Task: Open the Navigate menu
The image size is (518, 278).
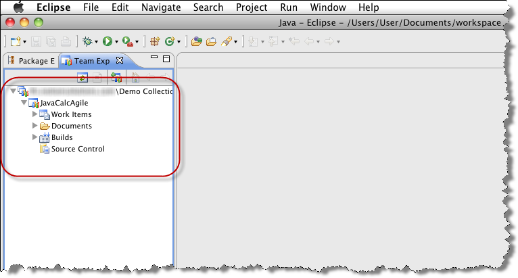Action: coord(161,7)
